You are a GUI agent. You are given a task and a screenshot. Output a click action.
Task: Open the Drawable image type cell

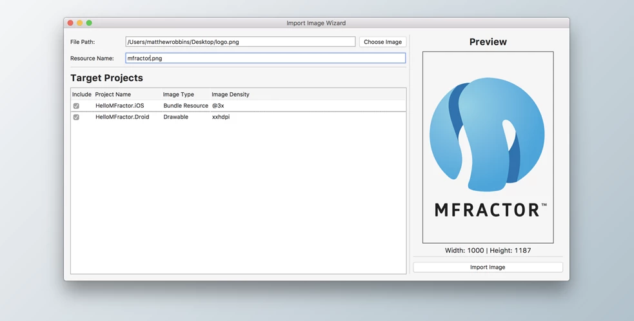tap(175, 117)
